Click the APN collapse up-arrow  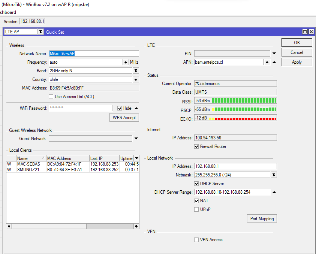coord(274,62)
